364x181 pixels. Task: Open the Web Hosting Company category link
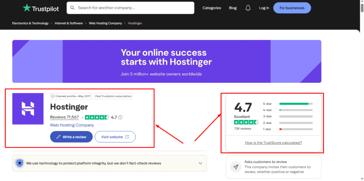pyautogui.click(x=72, y=125)
